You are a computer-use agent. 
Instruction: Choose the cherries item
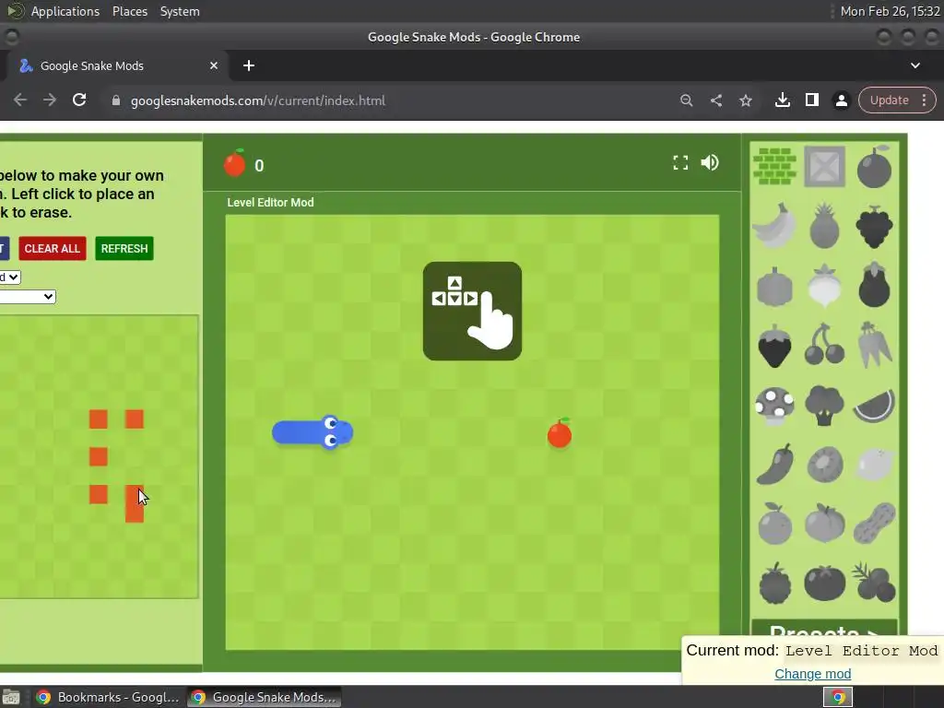click(x=824, y=345)
